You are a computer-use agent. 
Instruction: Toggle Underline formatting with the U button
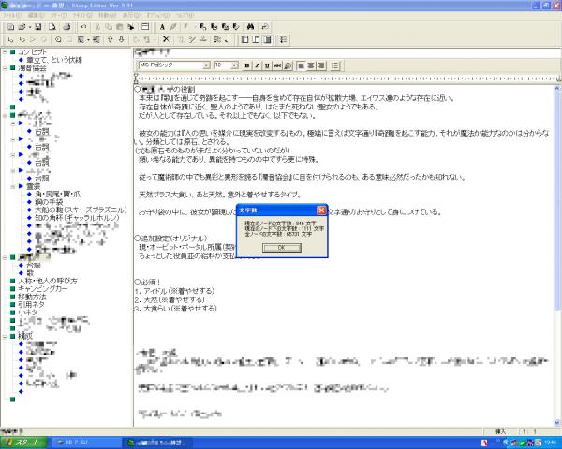[267, 65]
